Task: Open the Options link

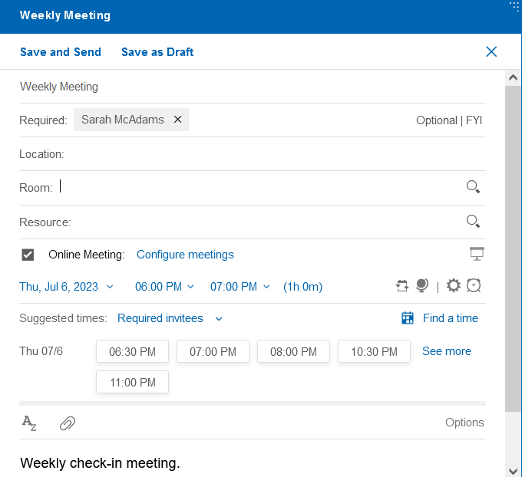Action: tap(464, 423)
